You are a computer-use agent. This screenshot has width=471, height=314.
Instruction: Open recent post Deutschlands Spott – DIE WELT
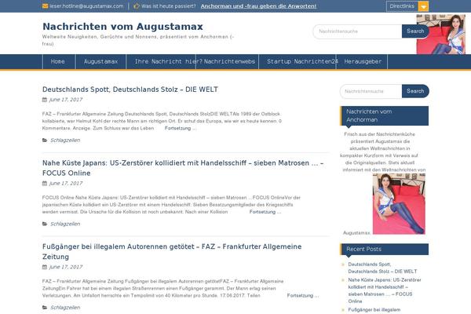click(382, 268)
